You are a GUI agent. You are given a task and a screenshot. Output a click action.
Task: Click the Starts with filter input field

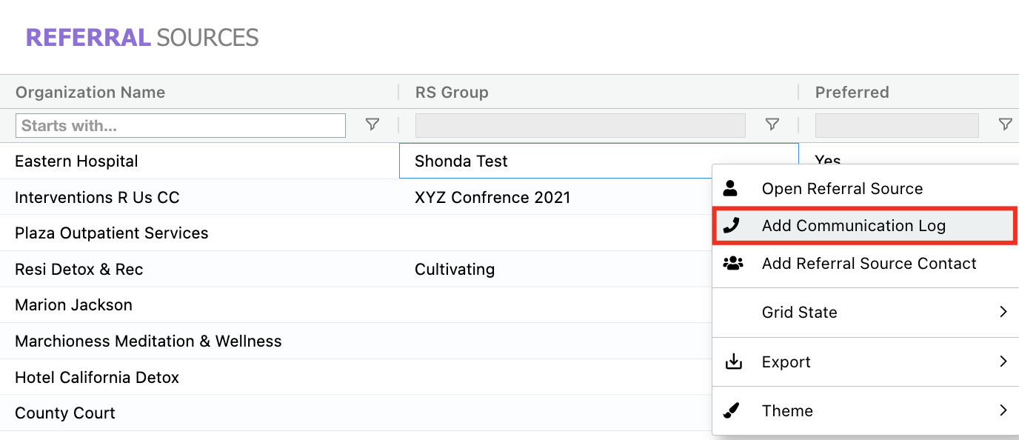tap(180, 124)
